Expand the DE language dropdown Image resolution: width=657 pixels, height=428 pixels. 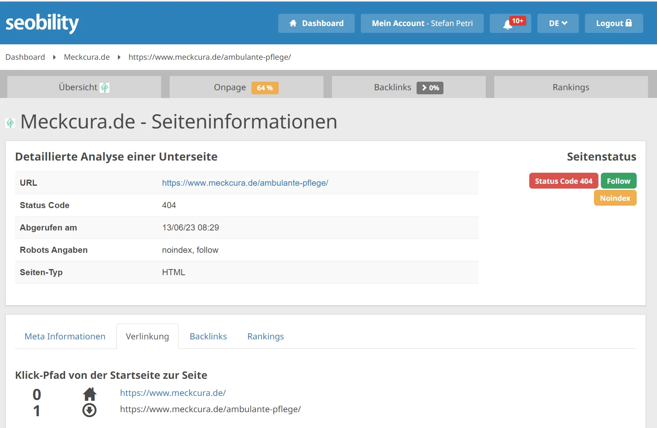(x=558, y=23)
